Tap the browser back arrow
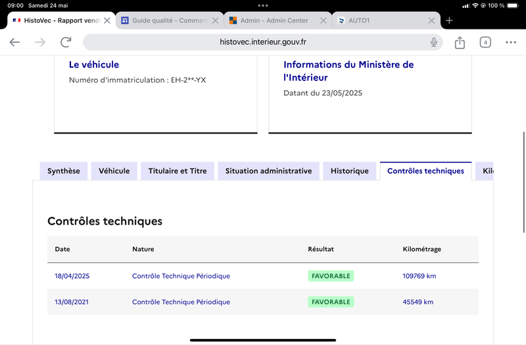The image size is (526, 345). (x=14, y=42)
